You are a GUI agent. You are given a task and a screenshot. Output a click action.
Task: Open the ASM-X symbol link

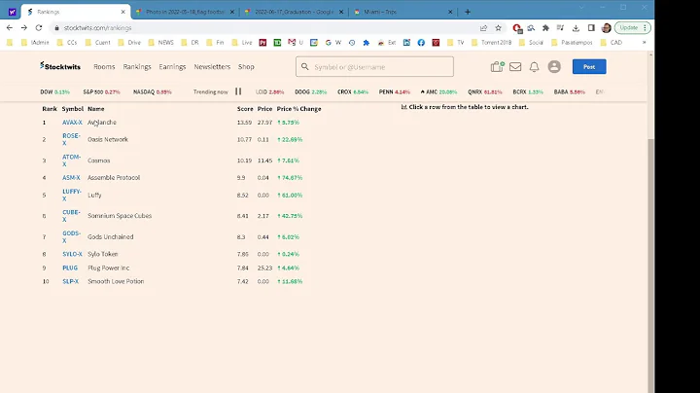tap(71, 178)
